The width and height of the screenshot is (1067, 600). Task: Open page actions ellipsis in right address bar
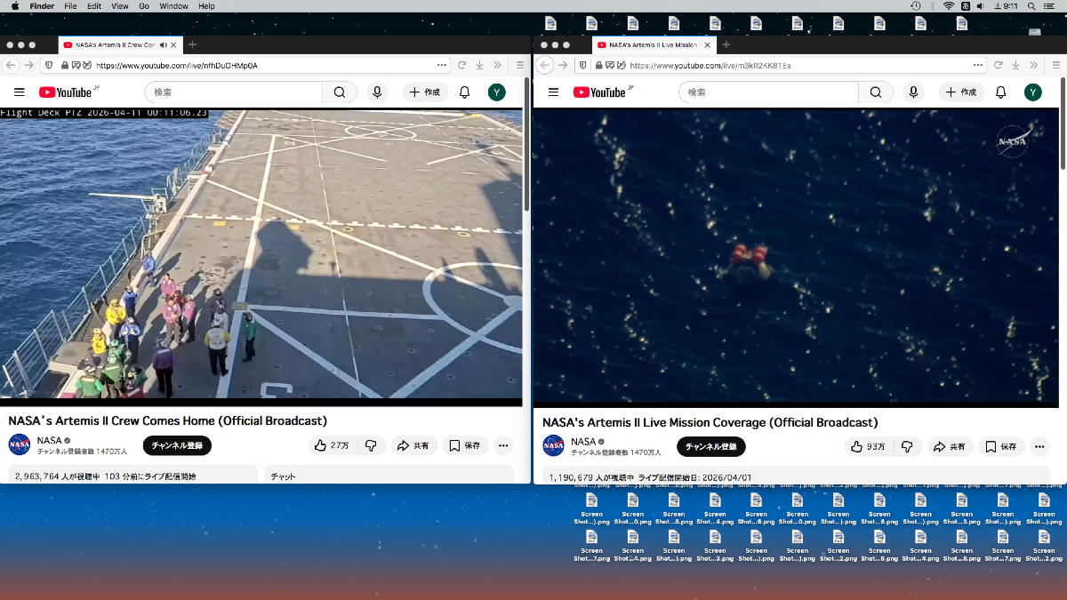point(978,65)
